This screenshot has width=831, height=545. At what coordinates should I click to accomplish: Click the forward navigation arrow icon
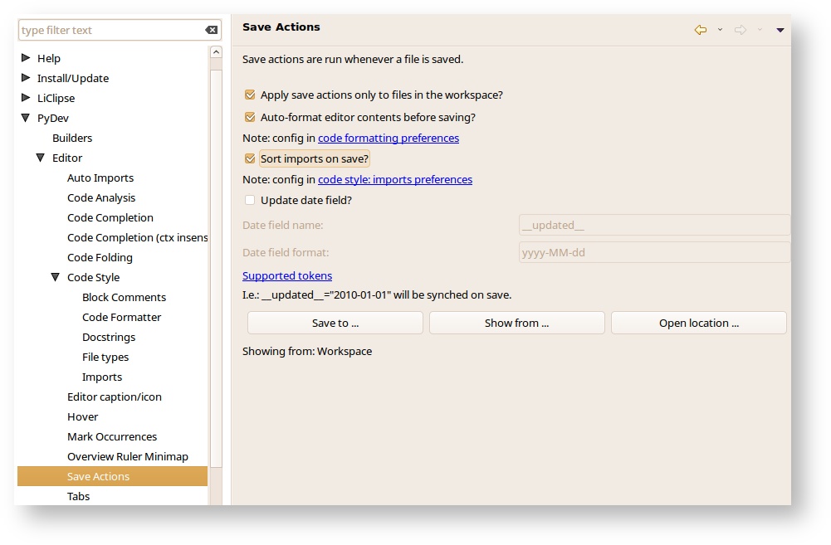click(741, 30)
